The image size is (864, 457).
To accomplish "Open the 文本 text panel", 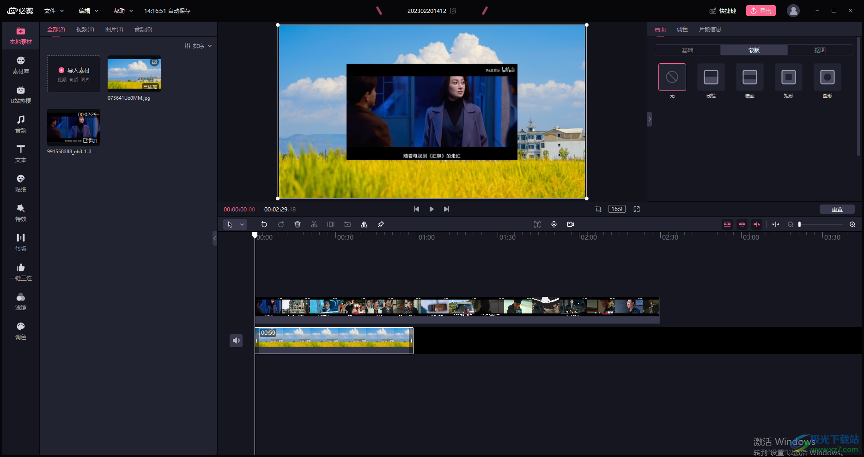I will pyautogui.click(x=21, y=154).
